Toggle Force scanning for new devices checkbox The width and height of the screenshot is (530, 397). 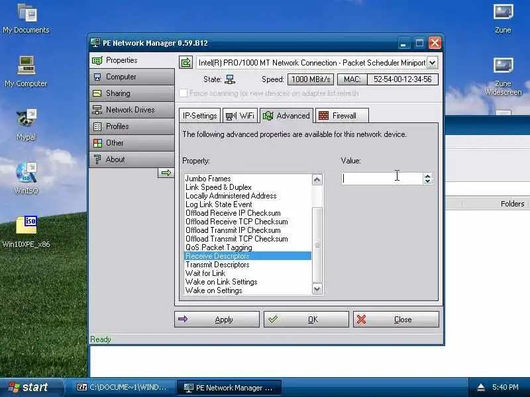tap(184, 93)
